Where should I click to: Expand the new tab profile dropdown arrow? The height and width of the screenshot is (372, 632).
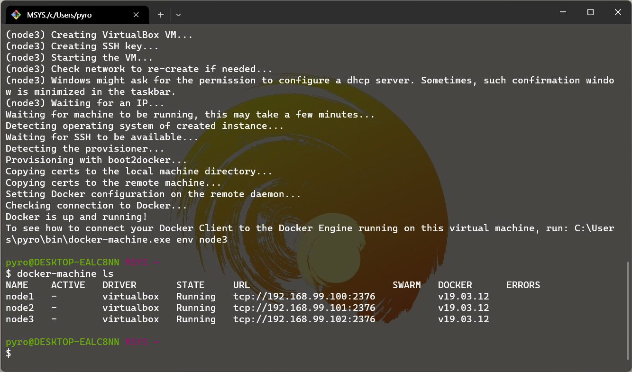click(178, 15)
